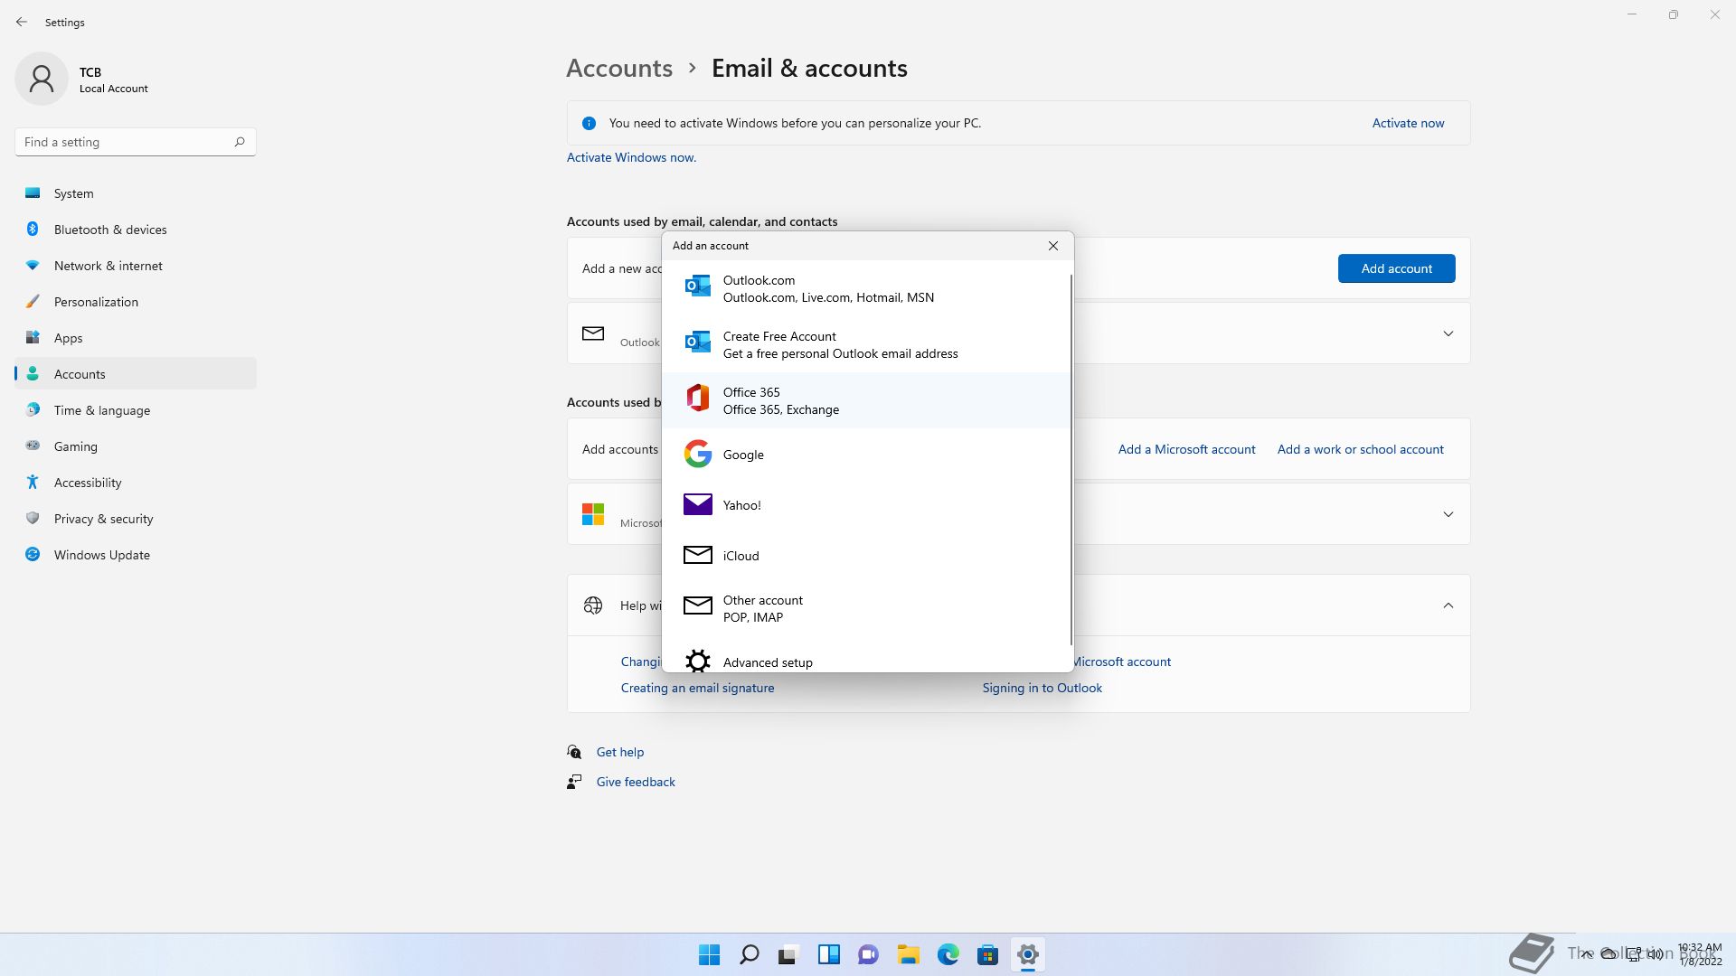Click the globe icon beside Help
The image size is (1736, 976).
(x=593, y=605)
